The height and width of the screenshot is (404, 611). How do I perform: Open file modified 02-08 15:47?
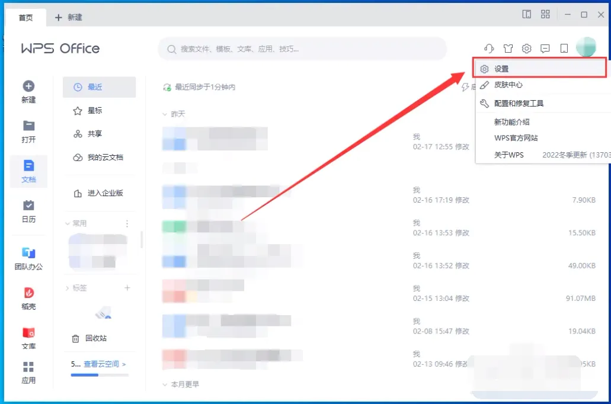click(x=379, y=326)
